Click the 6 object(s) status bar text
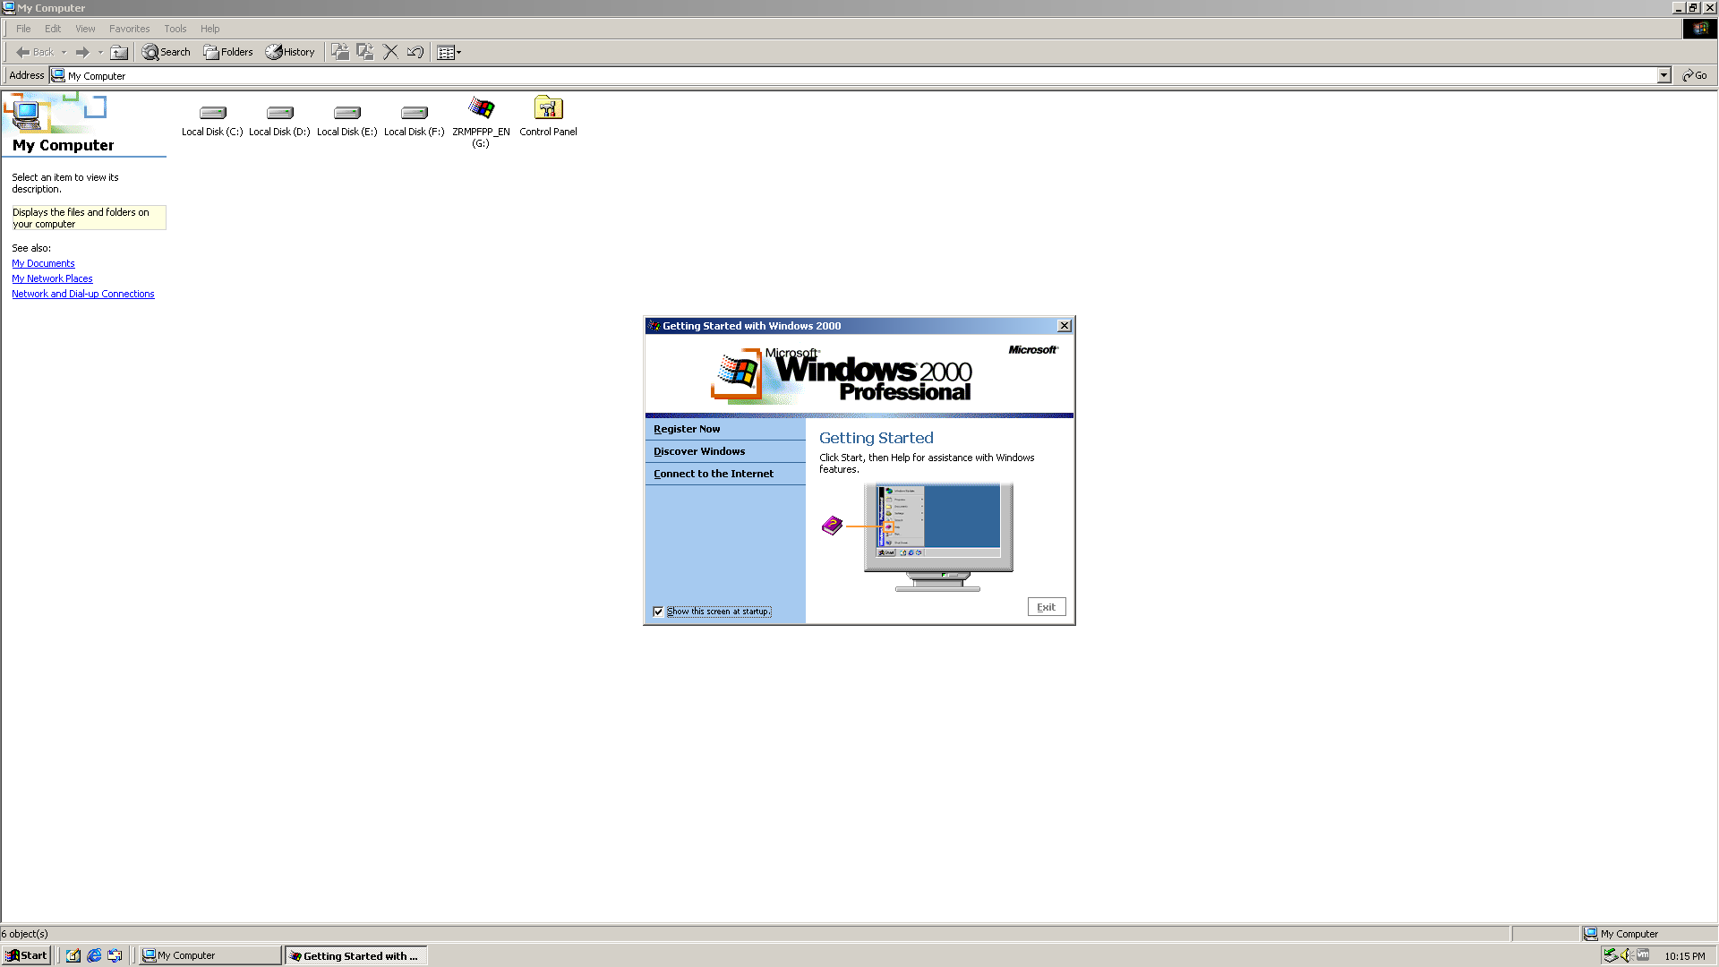The height and width of the screenshot is (967, 1719). (x=25, y=934)
